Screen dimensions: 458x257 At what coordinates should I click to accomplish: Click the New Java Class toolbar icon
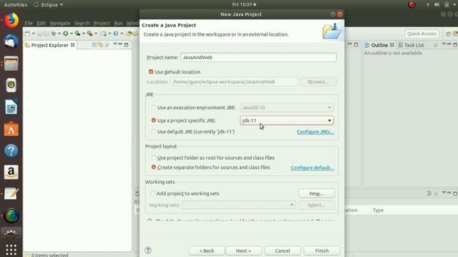pos(116,34)
